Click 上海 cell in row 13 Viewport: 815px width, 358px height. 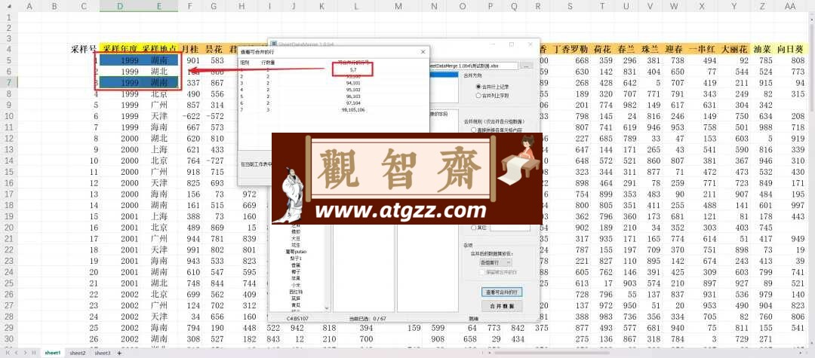tap(159, 149)
